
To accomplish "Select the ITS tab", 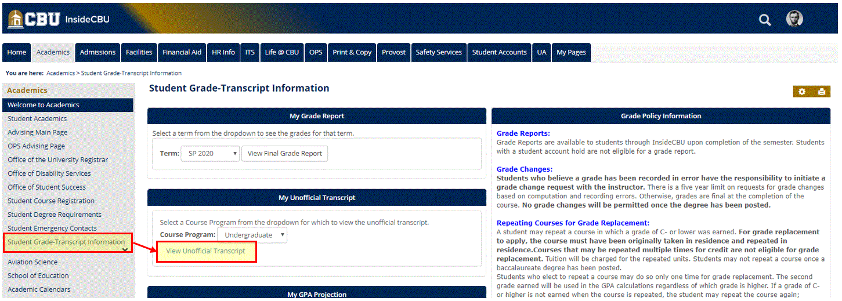I will tap(250, 52).
